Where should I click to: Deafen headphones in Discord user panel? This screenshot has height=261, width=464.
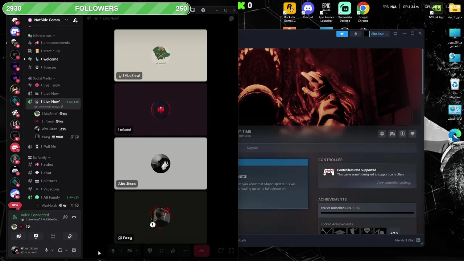point(60,250)
